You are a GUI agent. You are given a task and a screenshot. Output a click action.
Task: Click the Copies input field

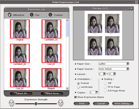tap(93, 92)
